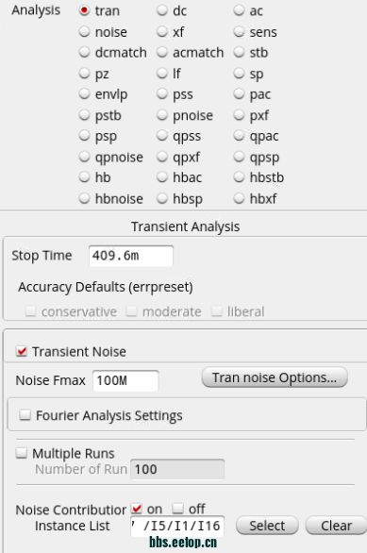Click the Instance List text field
This screenshot has height=553, width=367.
click(x=177, y=526)
